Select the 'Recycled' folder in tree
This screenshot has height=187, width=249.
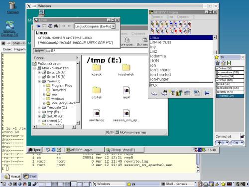(x=58, y=90)
